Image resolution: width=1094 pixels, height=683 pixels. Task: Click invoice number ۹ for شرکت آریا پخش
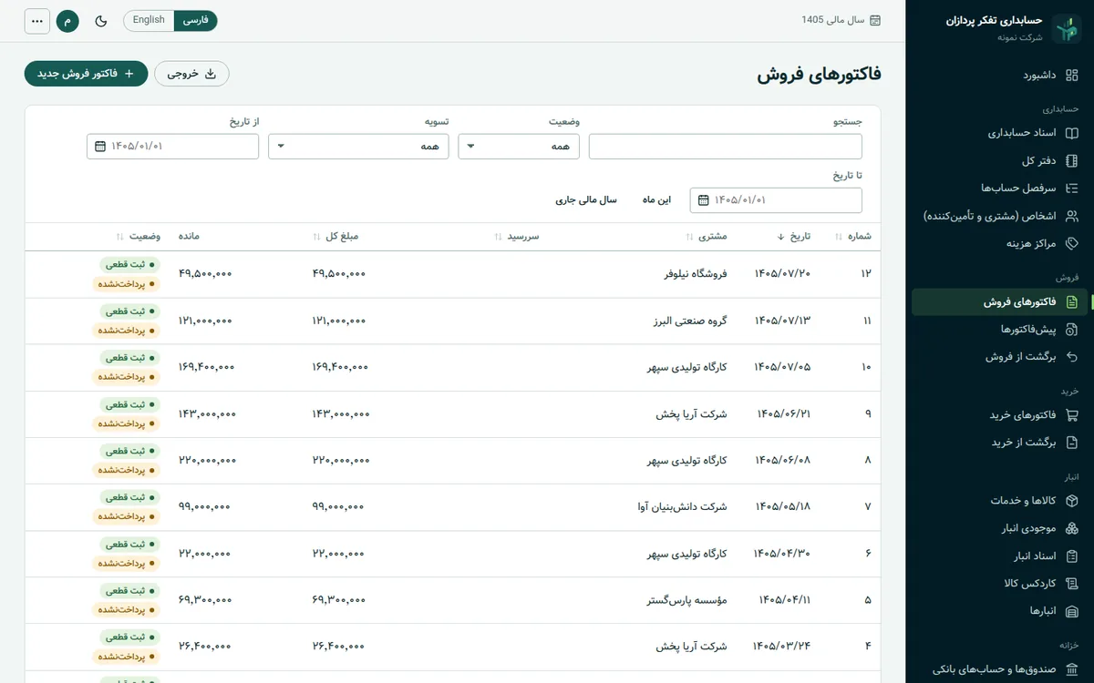(868, 413)
